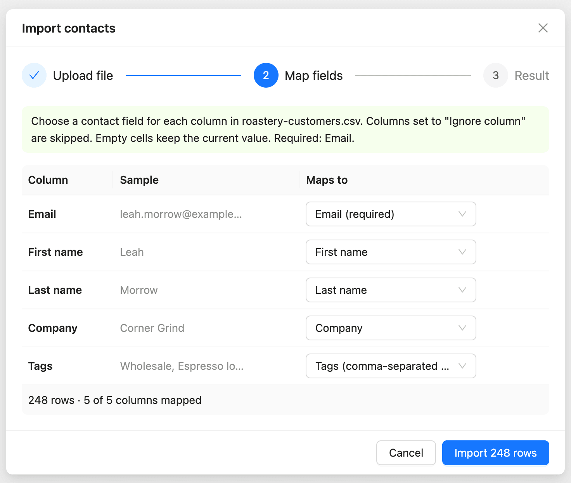The width and height of the screenshot is (571, 483).
Task: Open the Email (required) mapping dropdown
Action: [x=391, y=214]
